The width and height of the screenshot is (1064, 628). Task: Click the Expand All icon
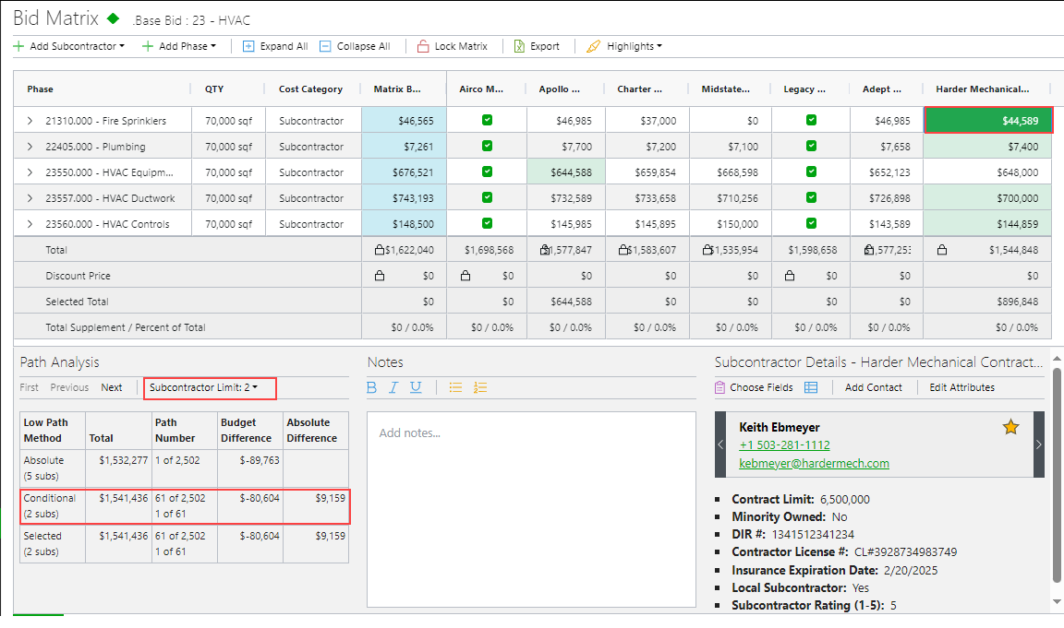click(x=248, y=46)
